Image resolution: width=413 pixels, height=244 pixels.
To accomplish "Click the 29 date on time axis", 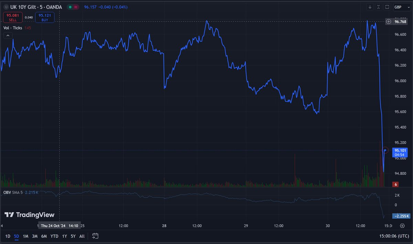I will click(x=246, y=226).
